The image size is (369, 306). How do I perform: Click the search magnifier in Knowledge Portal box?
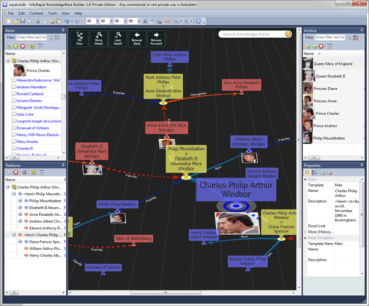coord(288,34)
